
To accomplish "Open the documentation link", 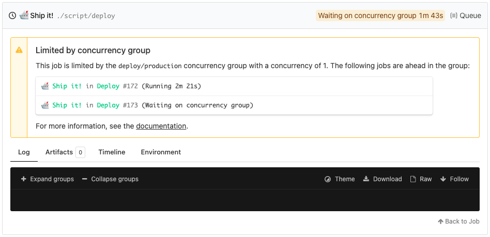I will tap(161, 126).
